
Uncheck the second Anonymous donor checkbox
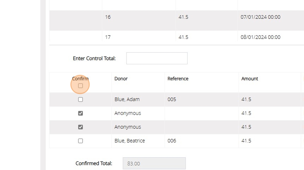coord(80,127)
